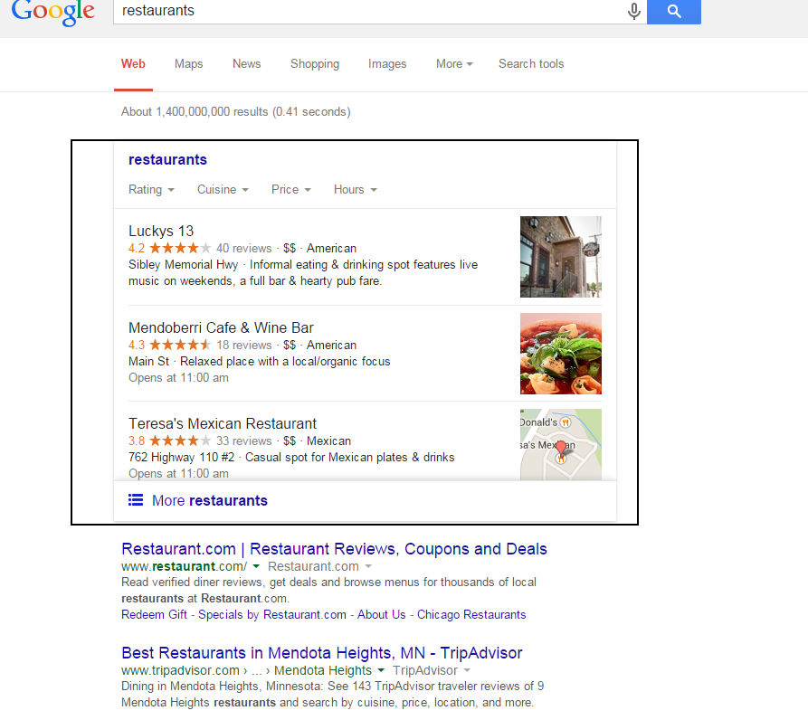Click the Mendoberri Cafe food photo
This screenshot has height=720, width=808.
click(x=561, y=354)
